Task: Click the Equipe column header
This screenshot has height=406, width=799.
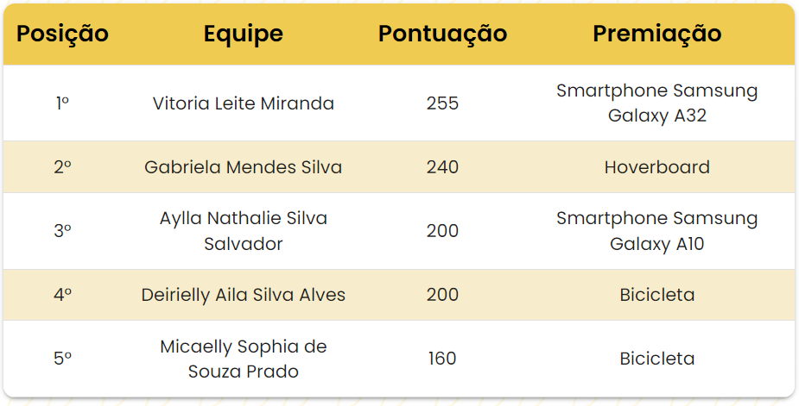Action: pyautogui.click(x=243, y=34)
